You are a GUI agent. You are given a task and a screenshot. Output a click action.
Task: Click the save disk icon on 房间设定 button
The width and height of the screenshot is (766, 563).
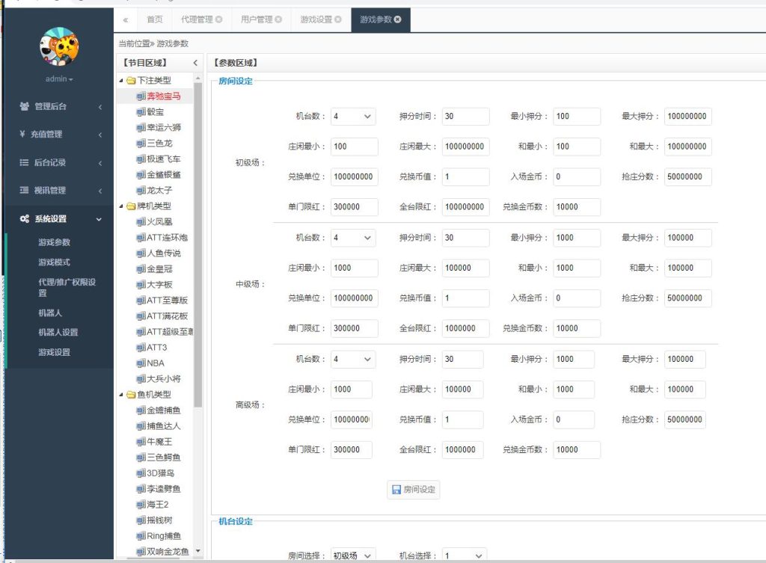pyautogui.click(x=396, y=489)
